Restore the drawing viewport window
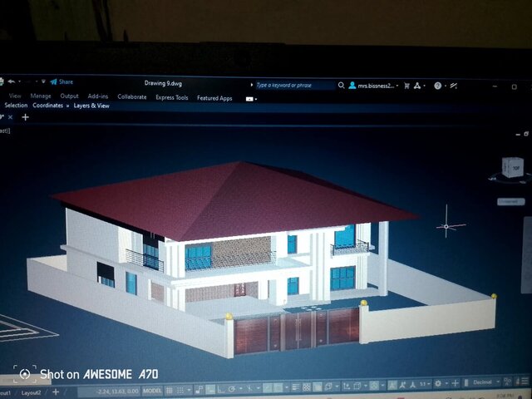This screenshot has width=532, height=399. pos(526,134)
